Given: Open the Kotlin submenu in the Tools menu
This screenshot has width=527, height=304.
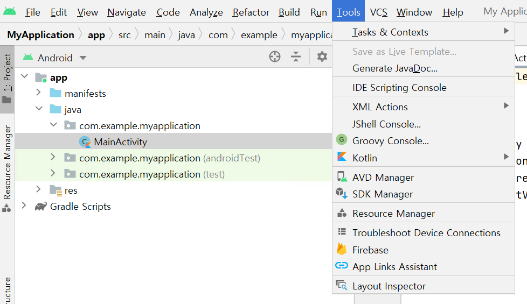Looking at the screenshot, I should coord(424,158).
